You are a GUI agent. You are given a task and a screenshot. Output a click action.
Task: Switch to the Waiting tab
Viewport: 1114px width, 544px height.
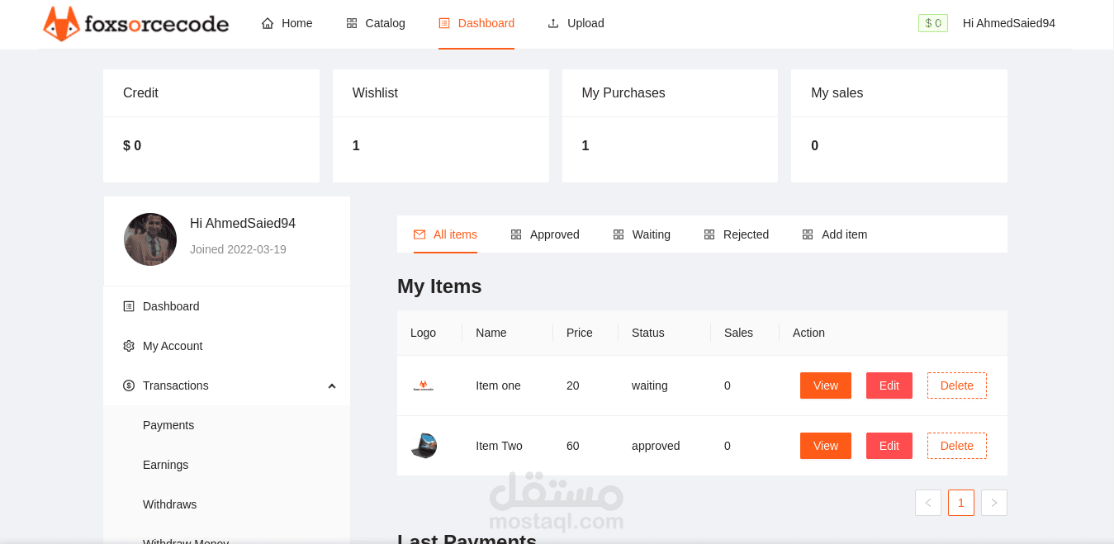(642, 234)
